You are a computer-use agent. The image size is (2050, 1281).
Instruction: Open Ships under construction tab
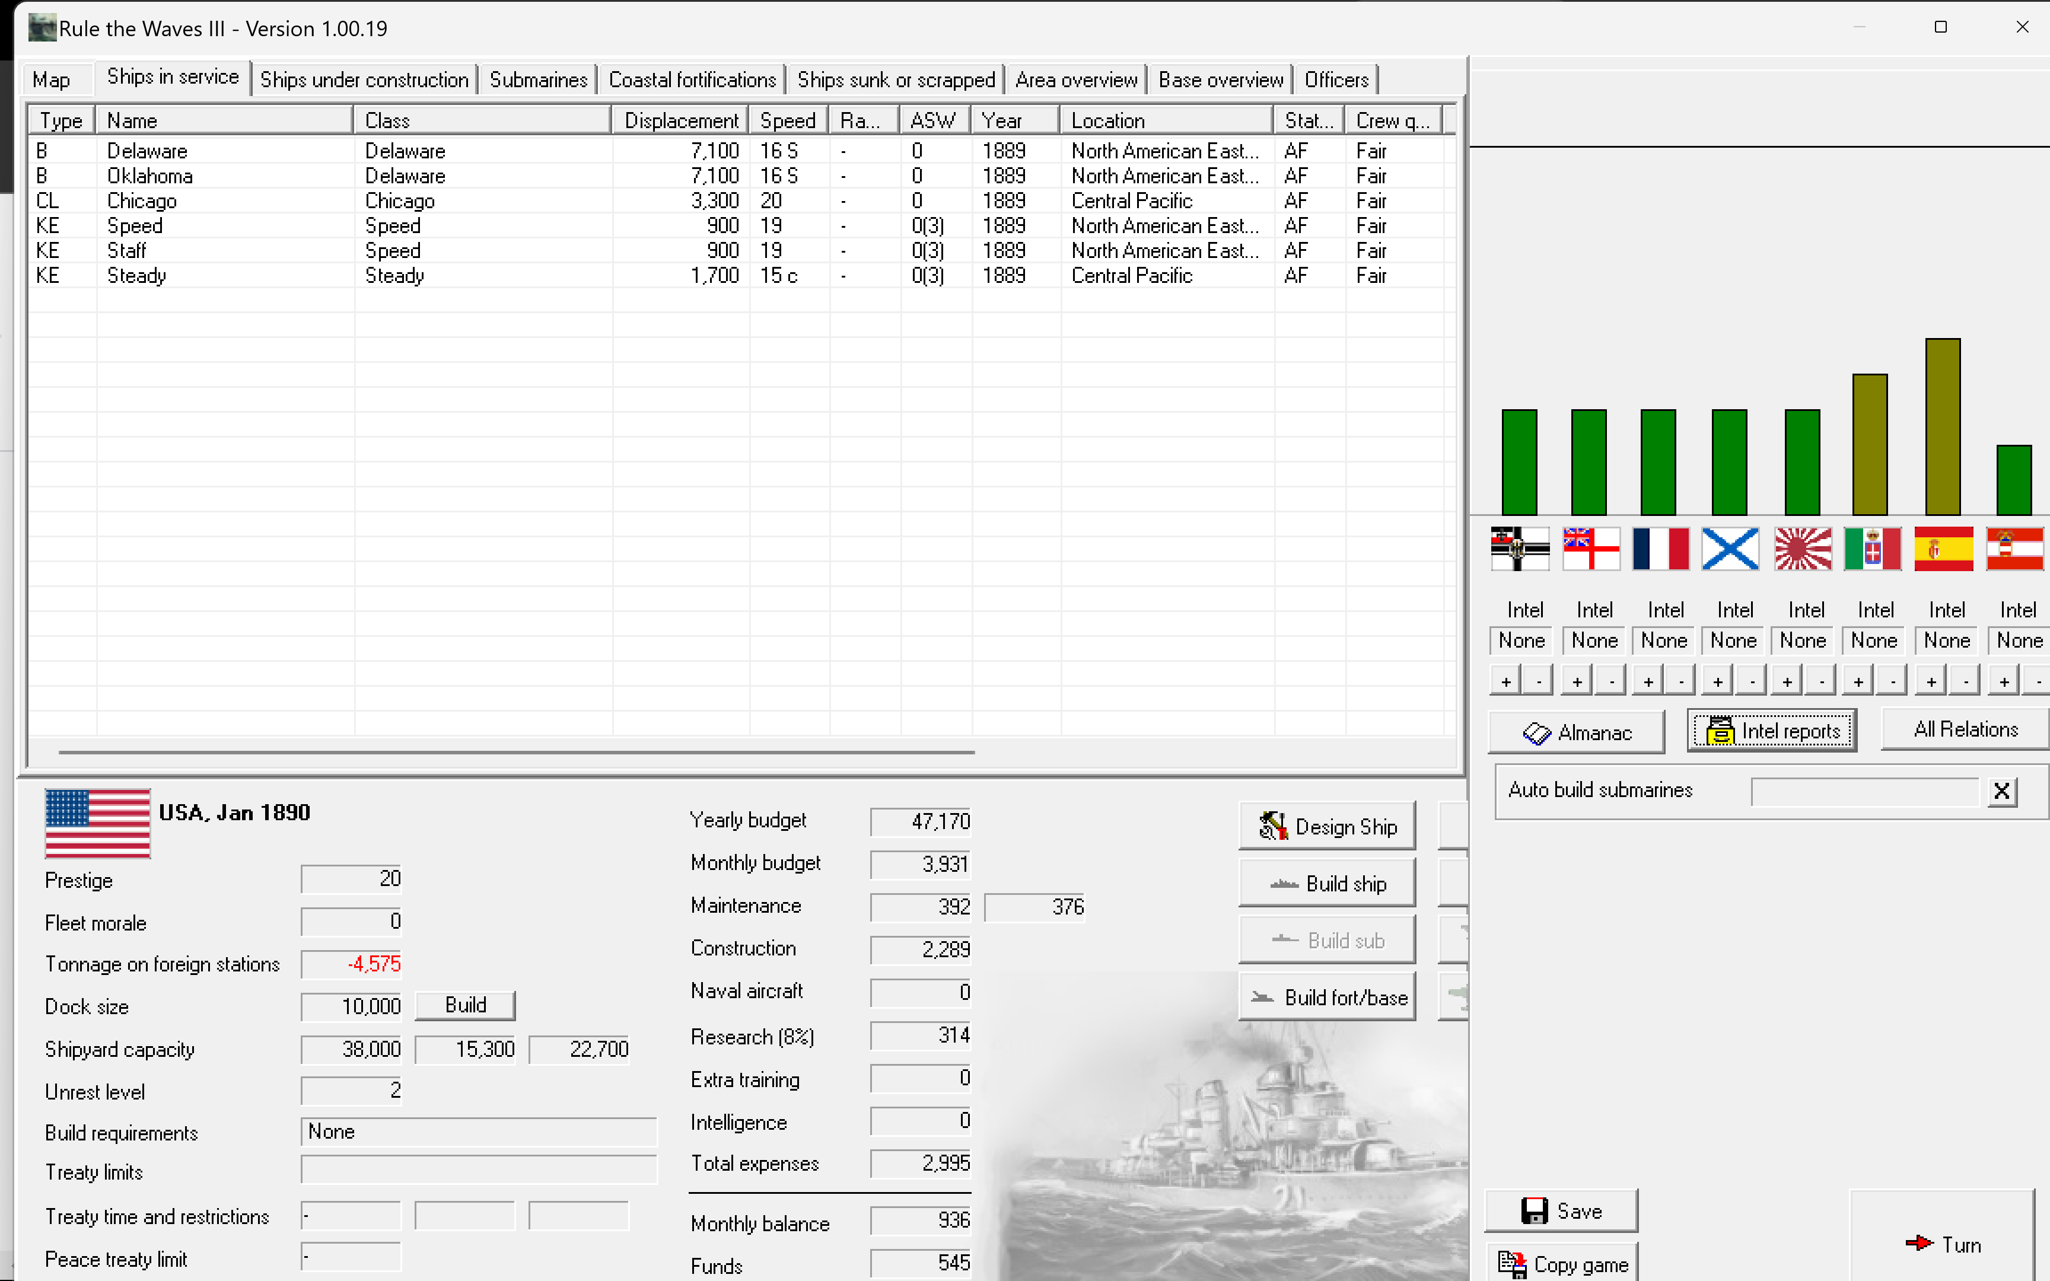click(x=364, y=79)
